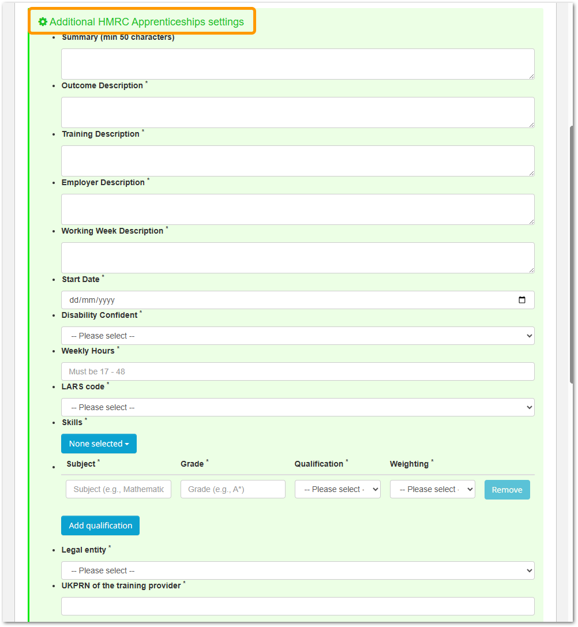
Task: Click the UKPRN of the training provider field
Action: (x=298, y=606)
